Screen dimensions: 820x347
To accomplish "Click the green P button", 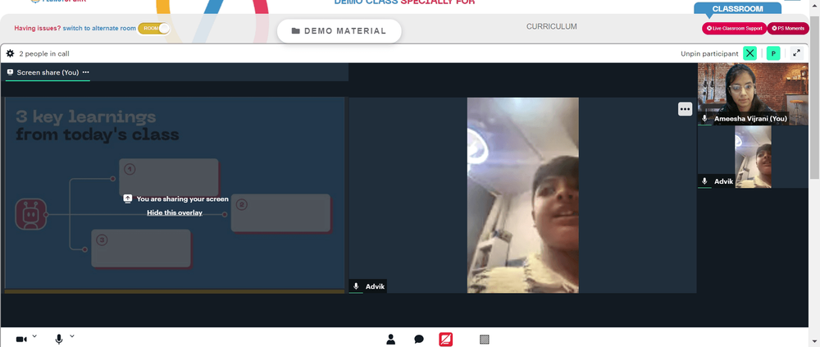I will [x=773, y=53].
